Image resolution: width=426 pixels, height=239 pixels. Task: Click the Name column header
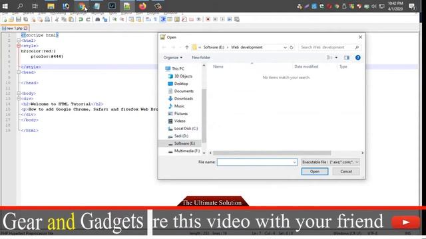tap(218, 66)
